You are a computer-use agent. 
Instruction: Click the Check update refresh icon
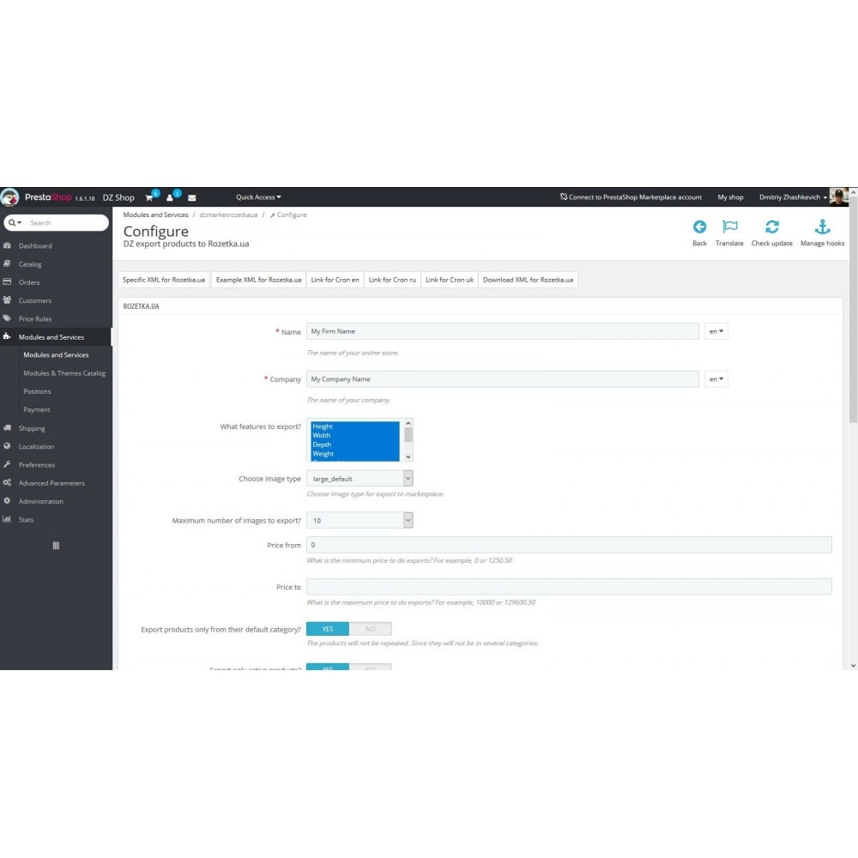pyautogui.click(x=772, y=227)
